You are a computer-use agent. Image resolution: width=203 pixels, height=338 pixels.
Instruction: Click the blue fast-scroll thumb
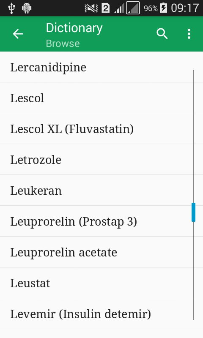click(193, 213)
